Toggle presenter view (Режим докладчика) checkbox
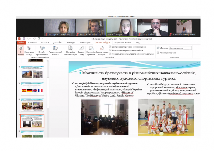The height and width of the screenshot is (151, 214). pos(158,53)
